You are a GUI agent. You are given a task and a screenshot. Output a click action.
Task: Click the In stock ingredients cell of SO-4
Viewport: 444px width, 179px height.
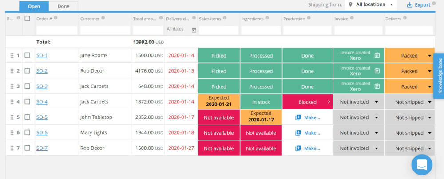(261, 102)
